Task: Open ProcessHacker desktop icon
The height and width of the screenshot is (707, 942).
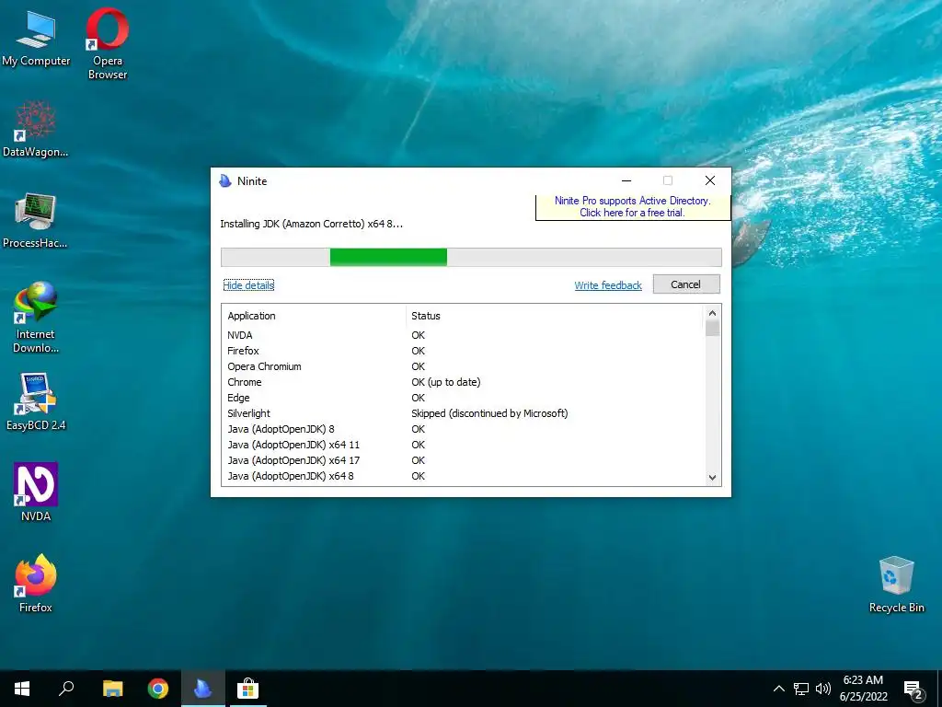Action: click(36, 220)
